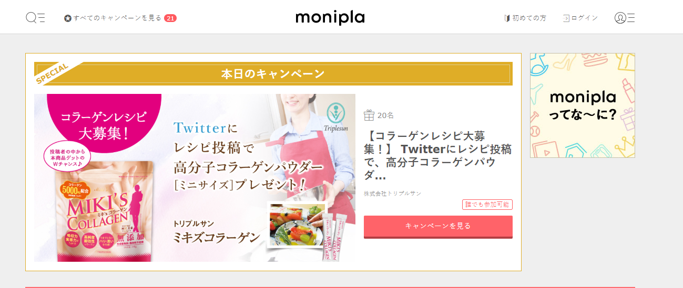The height and width of the screenshot is (288, 683).
Task: Click the gift box icon beside 20名
Action: point(369,115)
